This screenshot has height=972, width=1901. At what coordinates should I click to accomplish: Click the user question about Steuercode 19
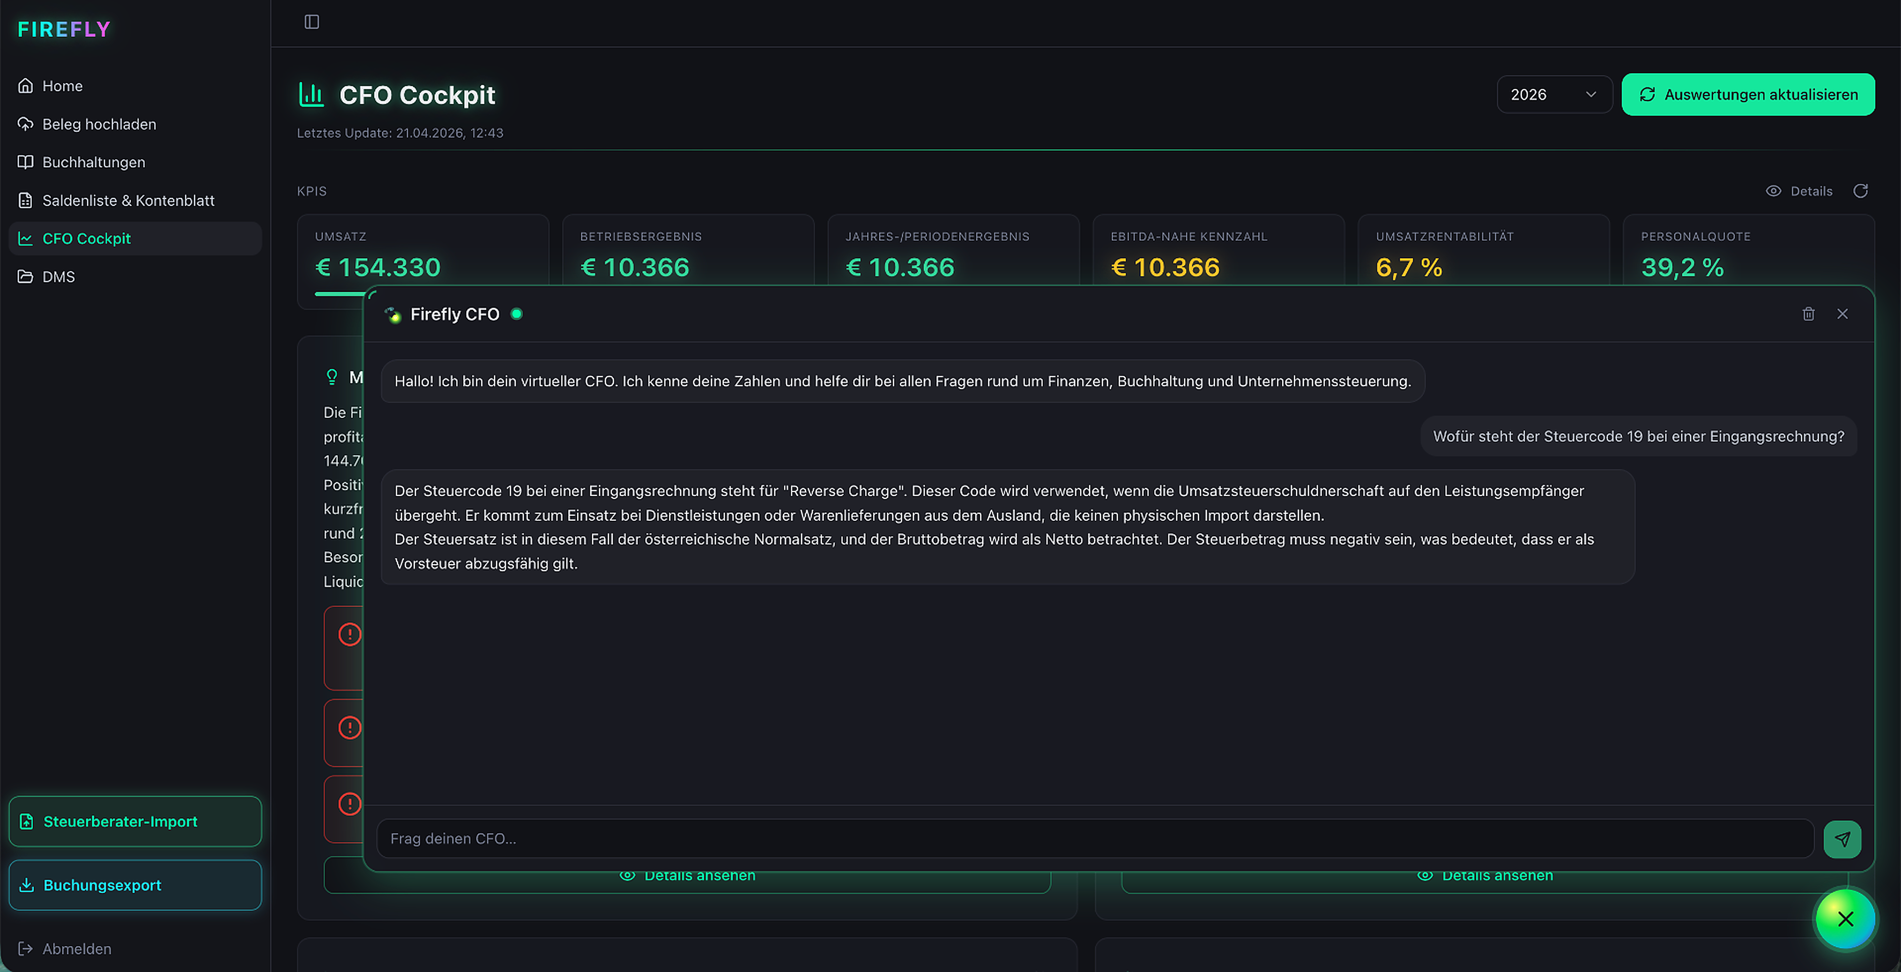pyautogui.click(x=1638, y=437)
